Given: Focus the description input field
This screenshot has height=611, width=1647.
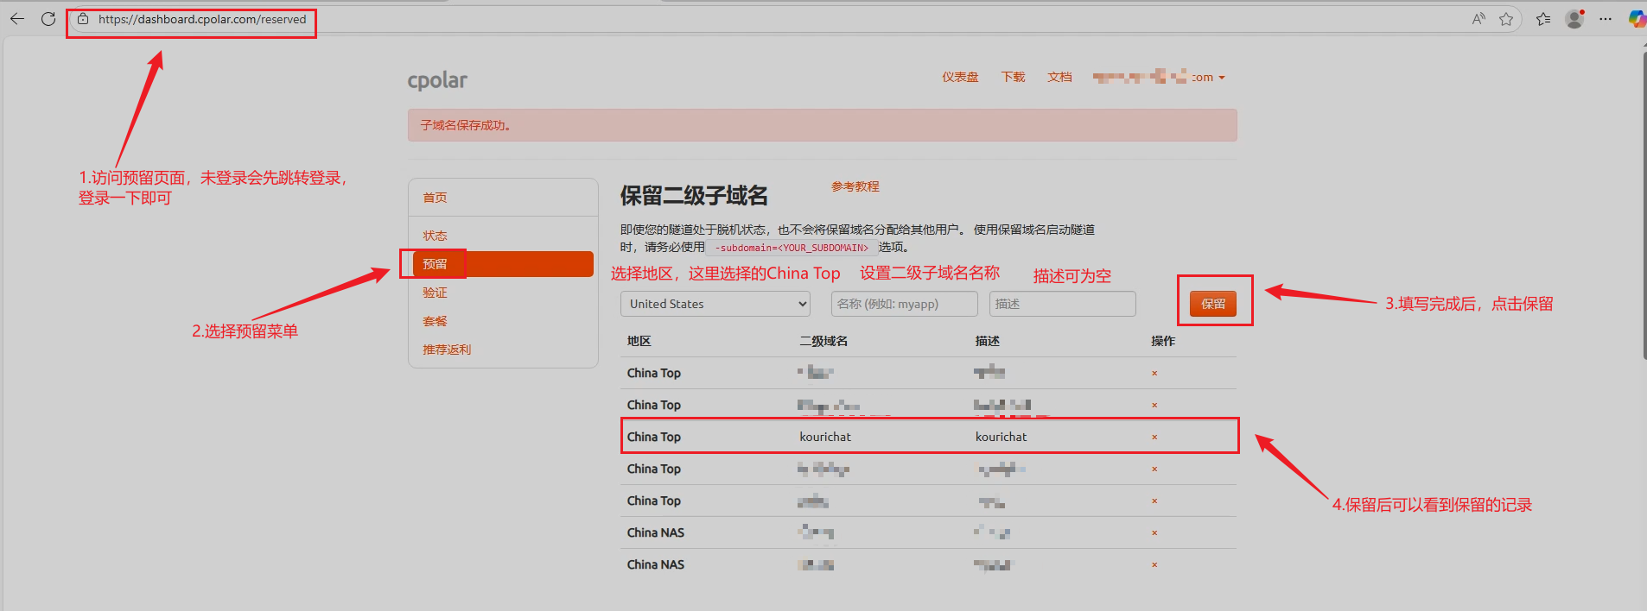Looking at the screenshot, I should click(1062, 304).
